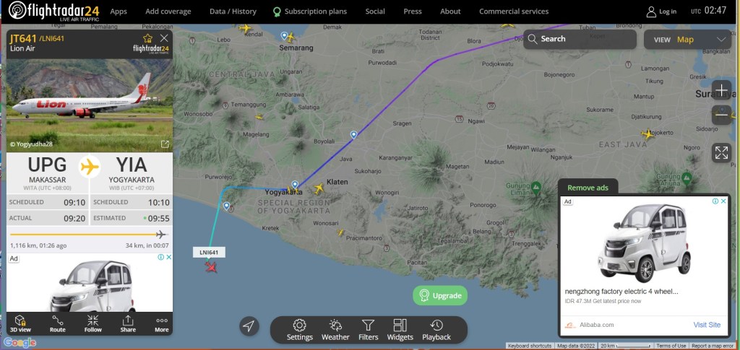Click the flight progress bar
Viewport: 740px width, 350px height.
point(89,234)
